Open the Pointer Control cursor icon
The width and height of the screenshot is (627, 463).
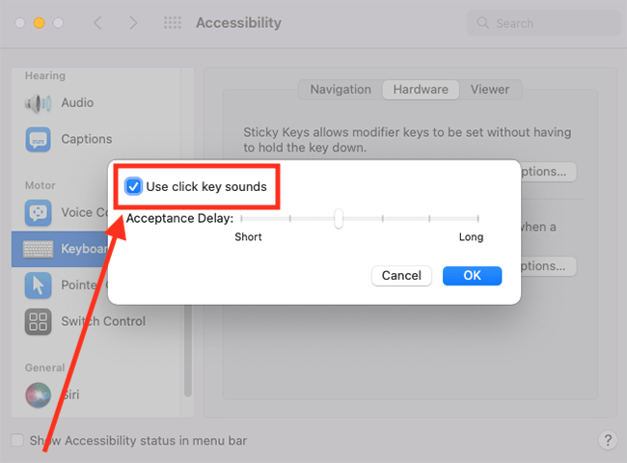point(38,286)
